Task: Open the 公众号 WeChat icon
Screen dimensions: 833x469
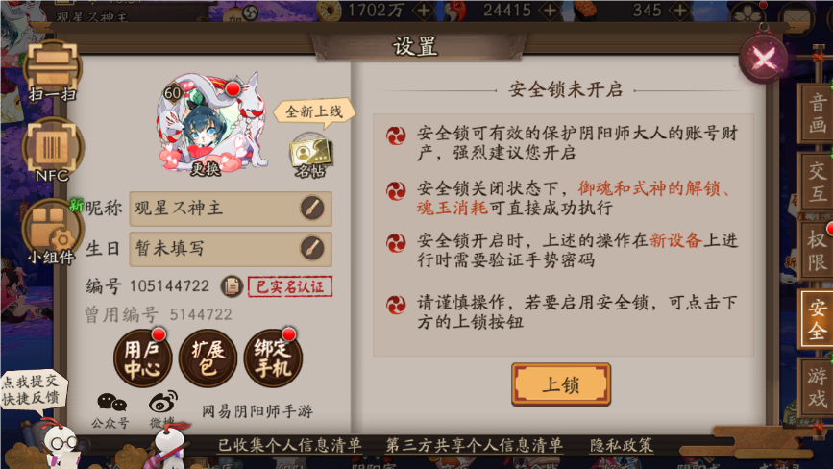Action: (x=111, y=410)
